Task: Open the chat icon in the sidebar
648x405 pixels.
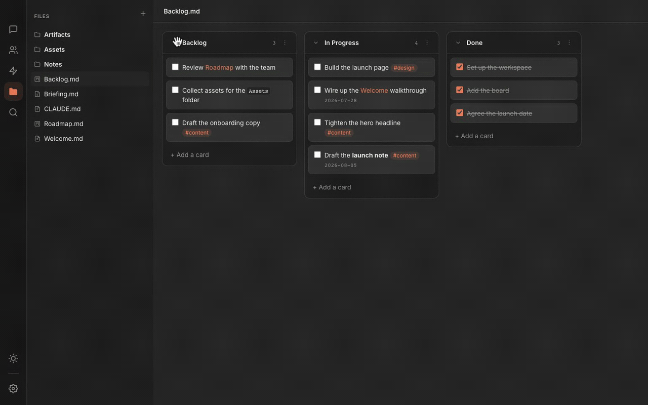Action: tap(13, 29)
